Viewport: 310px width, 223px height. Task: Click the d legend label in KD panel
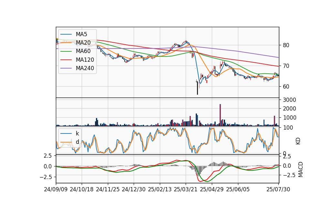(x=77, y=142)
